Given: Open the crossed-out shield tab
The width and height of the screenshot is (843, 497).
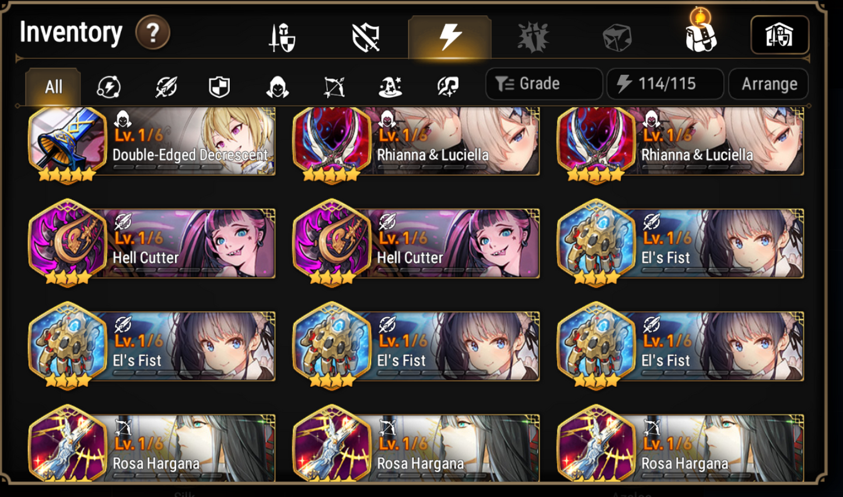Looking at the screenshot, I should 366,38.
